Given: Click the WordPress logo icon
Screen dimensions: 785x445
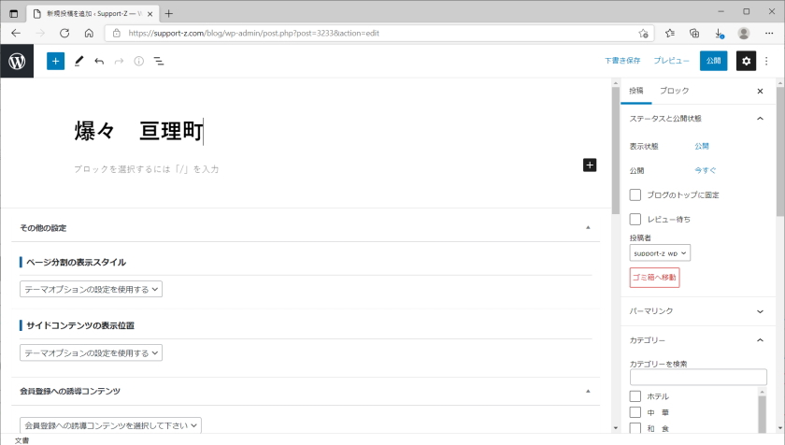Looking at the screenshot, I should click(17, 61).
